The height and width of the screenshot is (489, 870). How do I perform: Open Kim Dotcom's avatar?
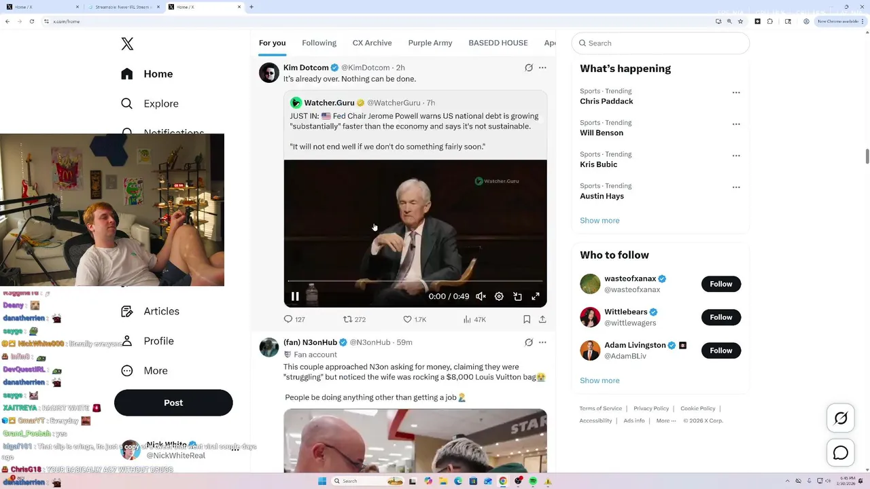point(269,73)
